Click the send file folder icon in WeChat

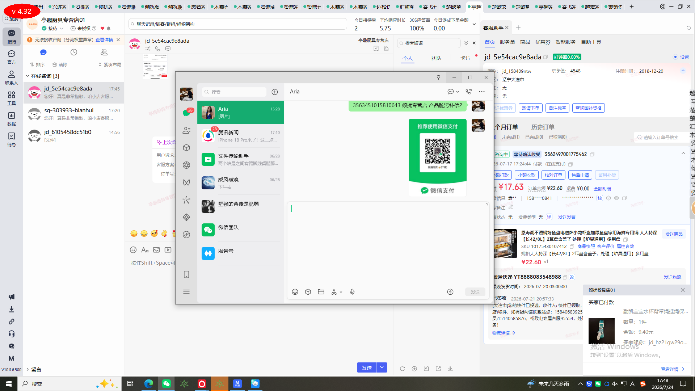tap(321, 292)
